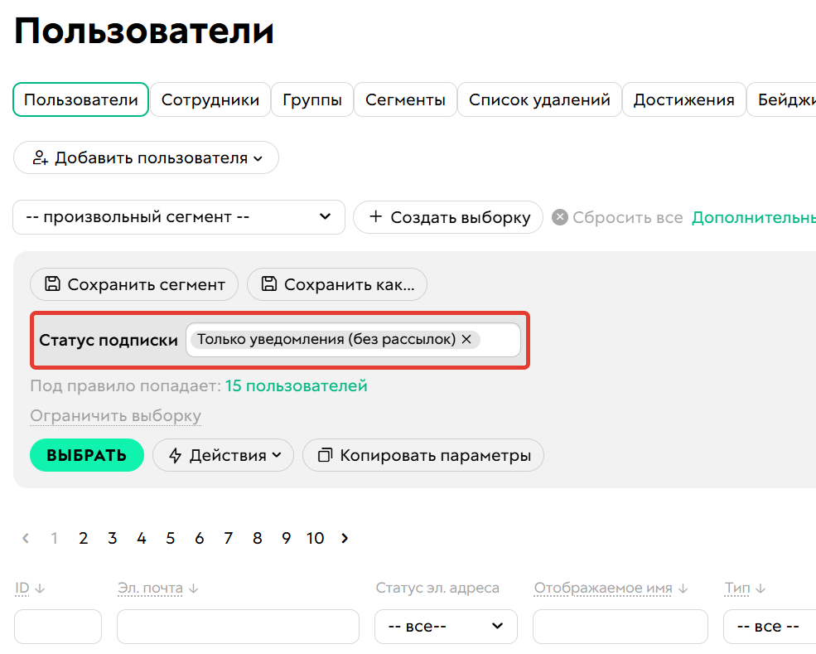Click the save icon on Сохранить как...
Viewport: 816px width, 654px height.
(268, 284)
